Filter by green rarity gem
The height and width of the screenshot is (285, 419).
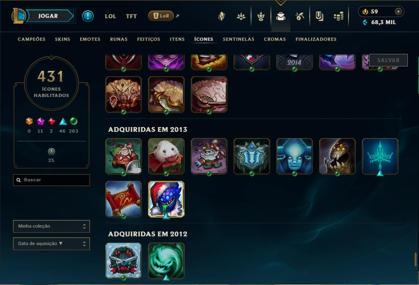[74, 121]
